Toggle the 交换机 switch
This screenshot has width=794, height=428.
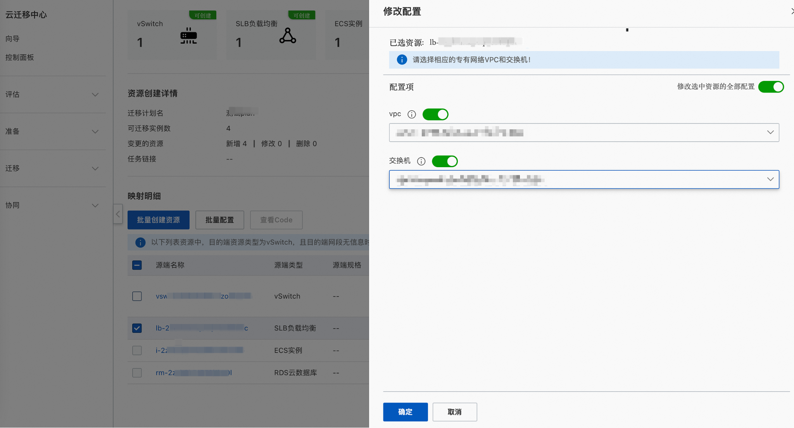(445, 161)
